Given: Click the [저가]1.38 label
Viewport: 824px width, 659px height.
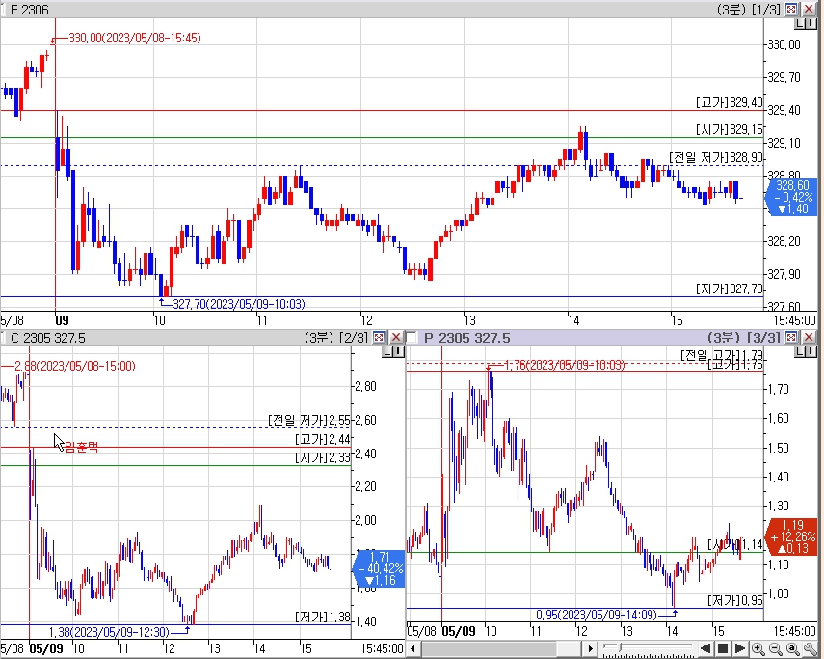Looking at the screenshot, I should [x=322, y=617].
